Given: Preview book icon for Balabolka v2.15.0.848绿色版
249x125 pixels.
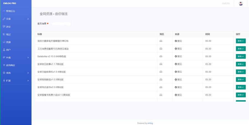Looking at the screenshot, I should click(x=161, y=56).
